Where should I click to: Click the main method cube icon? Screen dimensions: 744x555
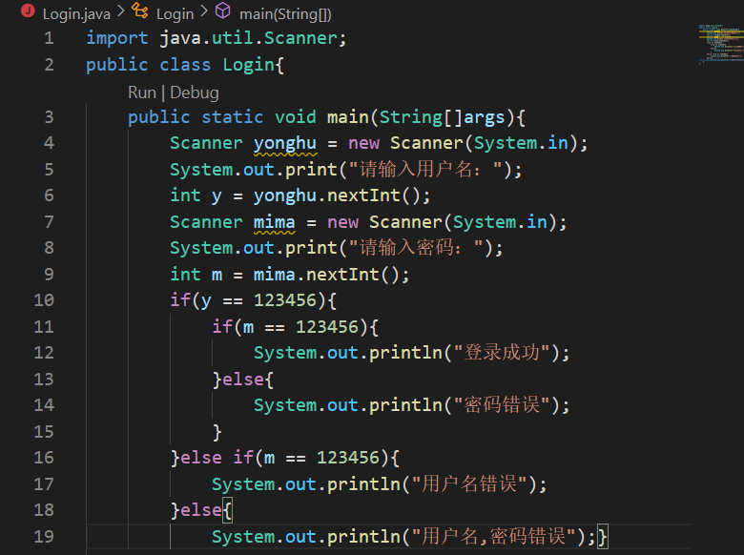(222, 10)
